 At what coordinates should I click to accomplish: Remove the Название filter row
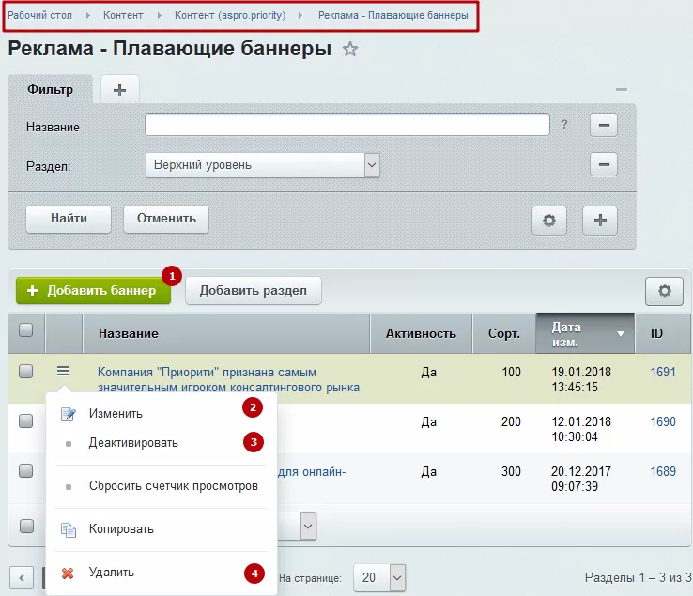(x=604, y=125)
